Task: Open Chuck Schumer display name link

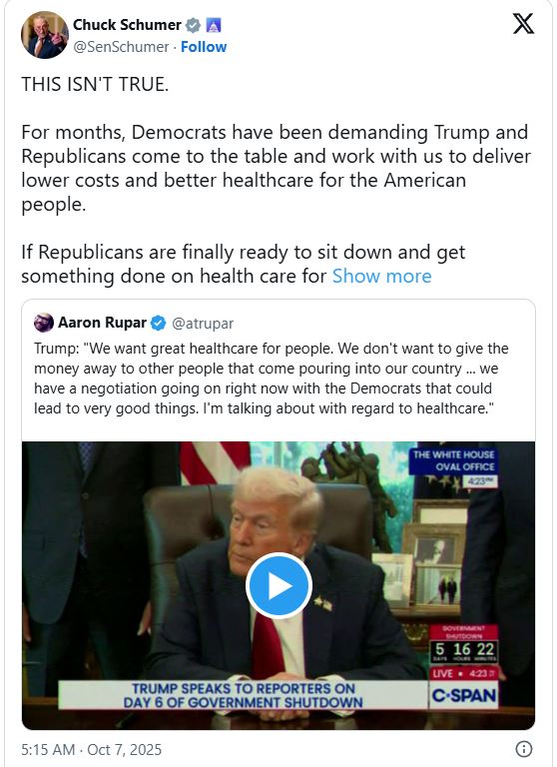Action: tap(127, 24)
